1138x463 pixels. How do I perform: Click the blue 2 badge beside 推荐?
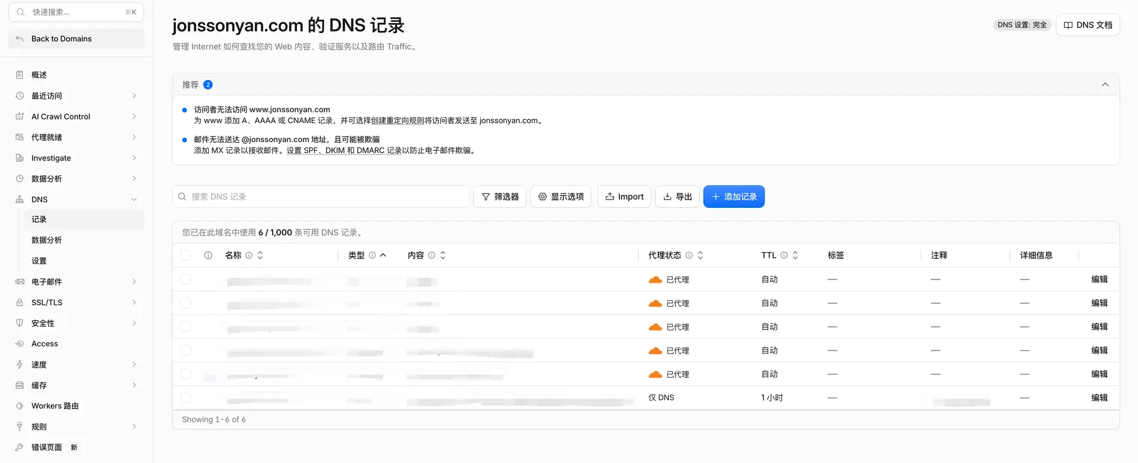click(208, 85)
